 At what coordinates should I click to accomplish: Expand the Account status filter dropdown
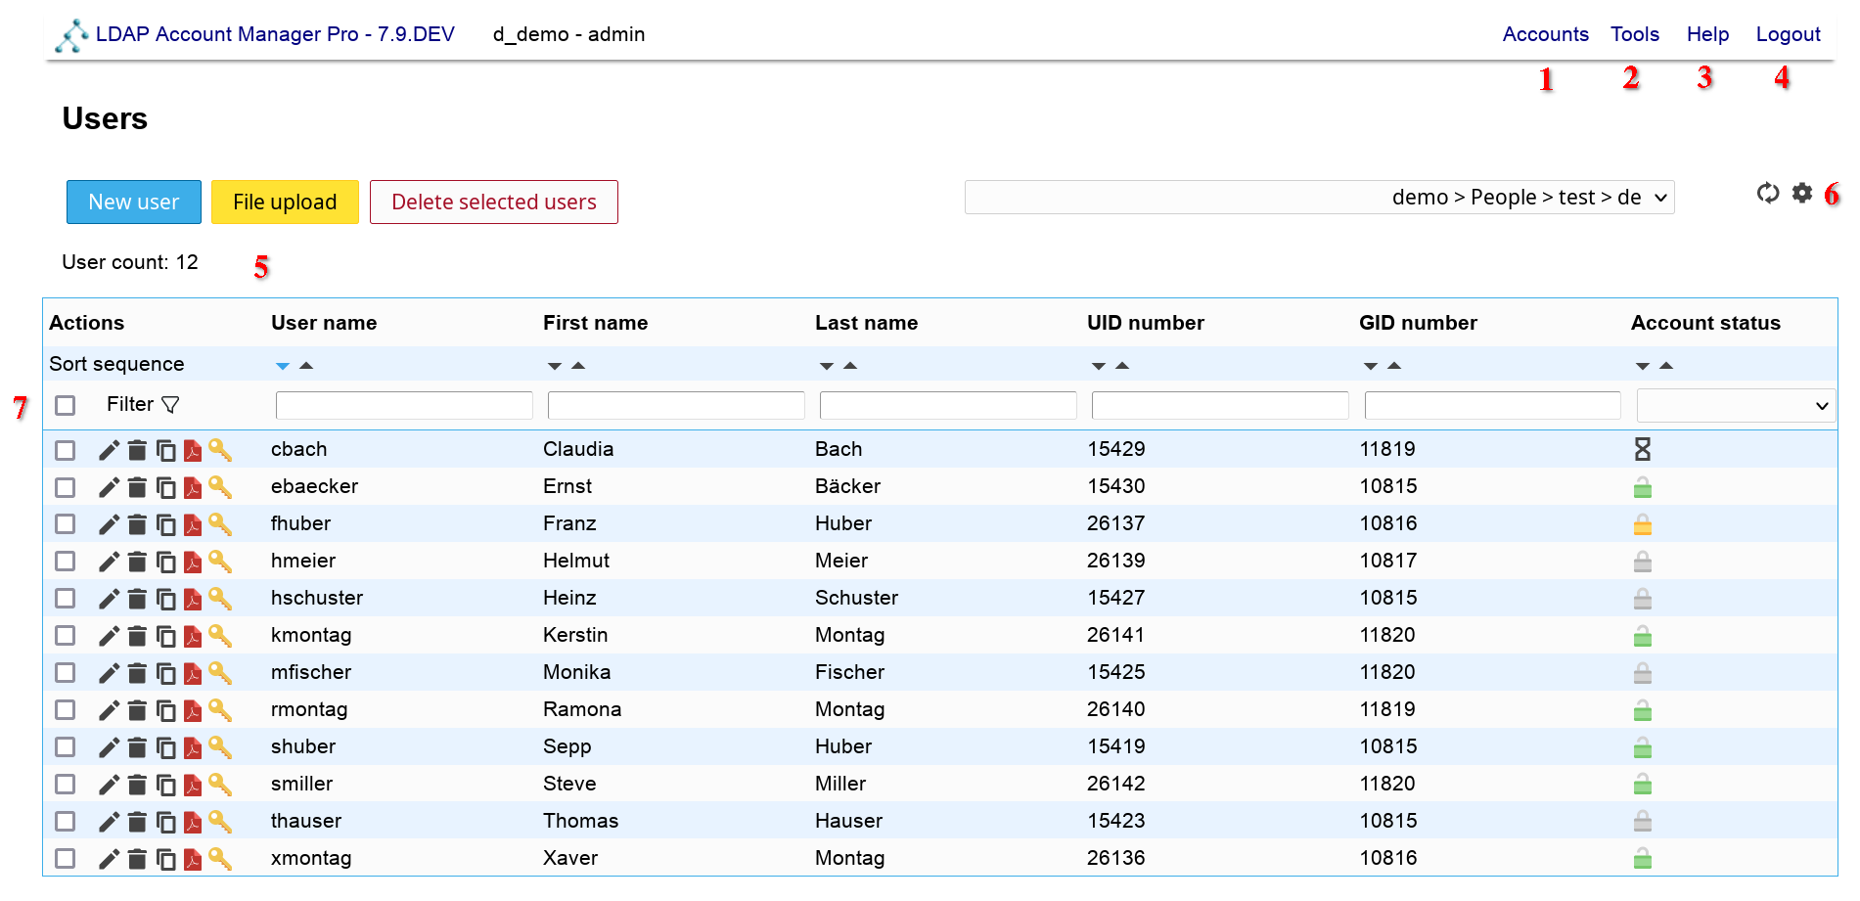(1735, 406)
